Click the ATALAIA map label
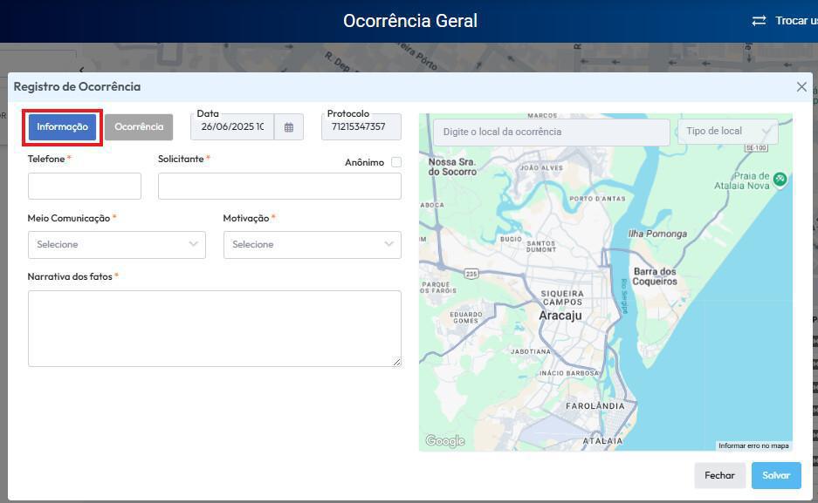This screenshot has width=818, height=503. (602, 441)
